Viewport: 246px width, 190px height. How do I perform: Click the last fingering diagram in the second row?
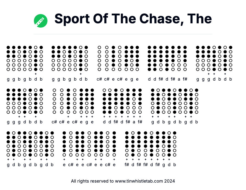[197, 101]
